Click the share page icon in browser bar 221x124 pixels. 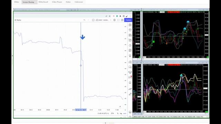pyautogui.click(x=106, y=16)
